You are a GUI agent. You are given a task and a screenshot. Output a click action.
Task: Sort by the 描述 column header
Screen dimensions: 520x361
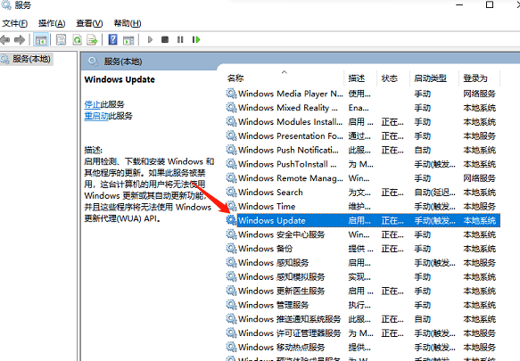[357, 78]
